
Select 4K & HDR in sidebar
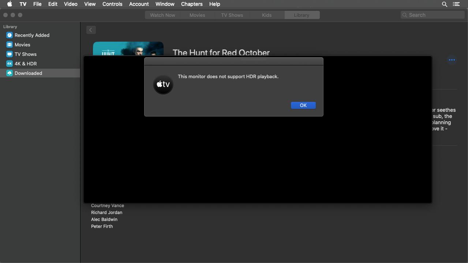40,64
